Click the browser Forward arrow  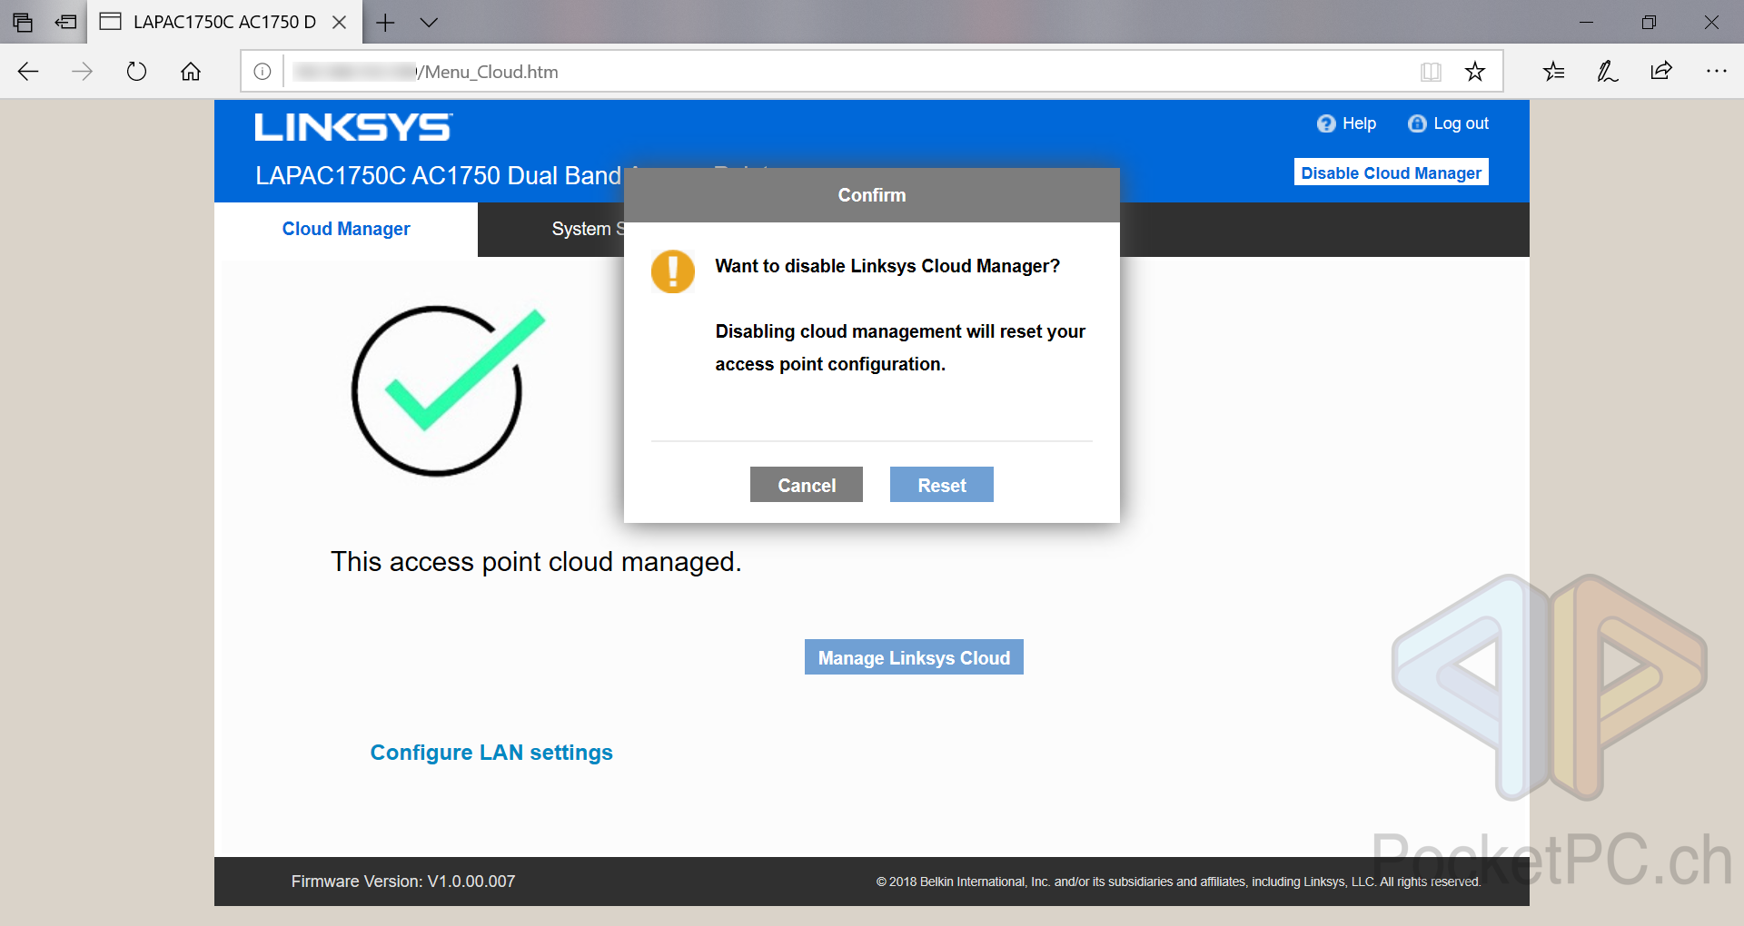[82, 72]
